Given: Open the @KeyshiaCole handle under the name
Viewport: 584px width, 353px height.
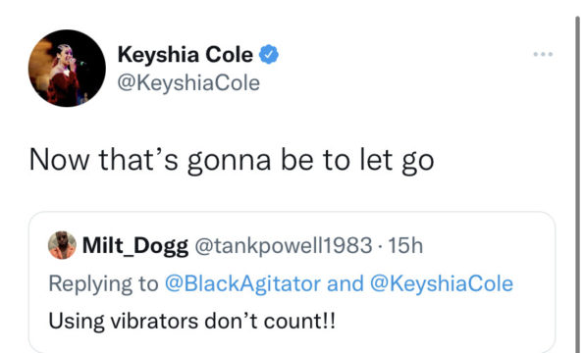Looking at the screenshot, I should click(x=188, y=83).
